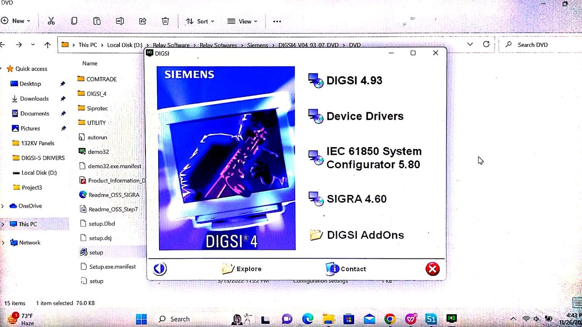
Task: Select the demo32.exe.manifest file
Action: coord(110,166)
